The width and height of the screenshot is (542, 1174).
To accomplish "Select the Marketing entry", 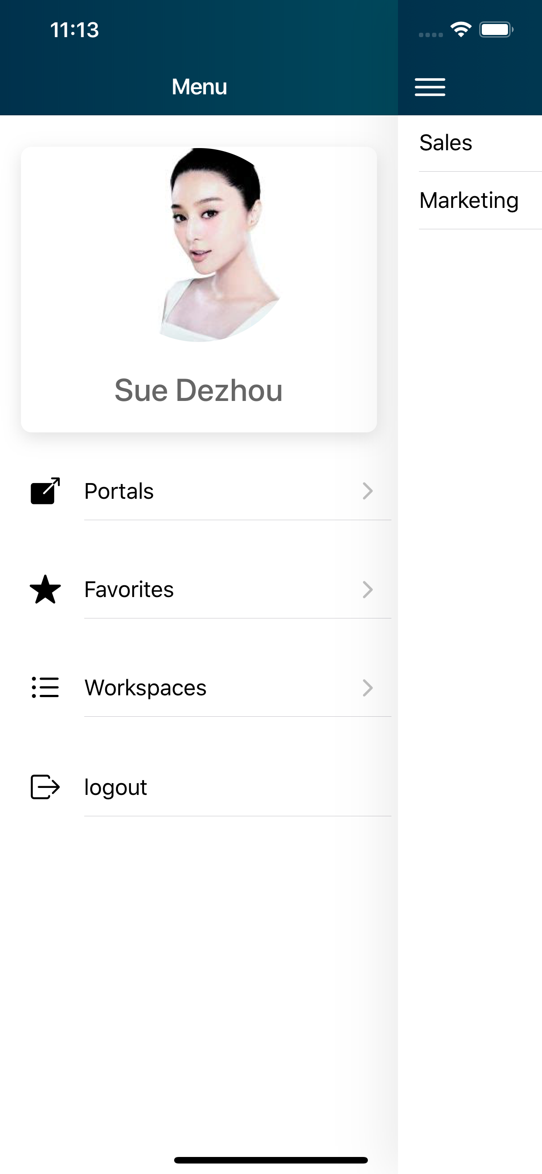I will [x=469, y=200].
